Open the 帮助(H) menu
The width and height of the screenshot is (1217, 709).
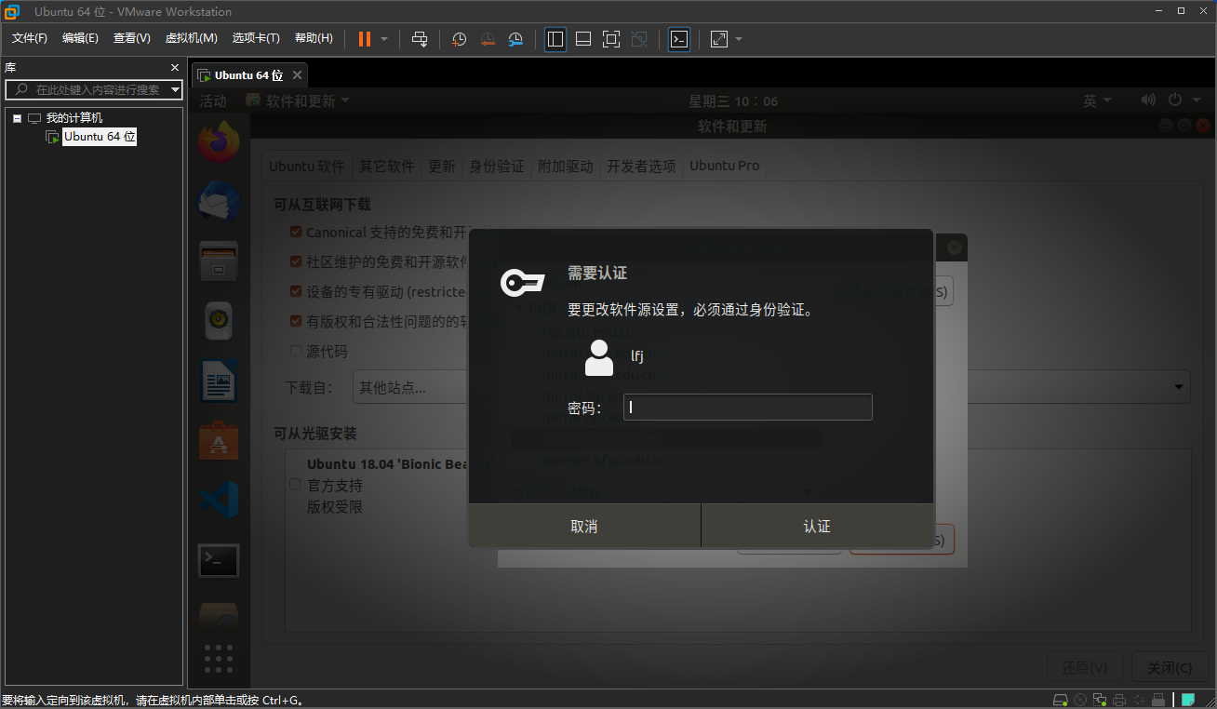pyautogui.click(x=314, y=38)
